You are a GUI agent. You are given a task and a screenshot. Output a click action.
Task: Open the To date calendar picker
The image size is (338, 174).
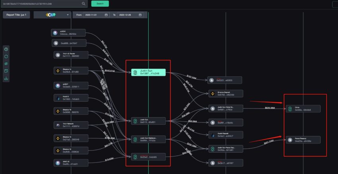[140, 15]
